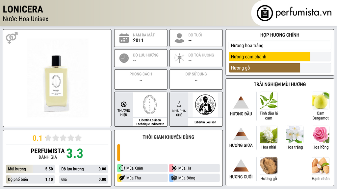The image size is (337, 189).
Task: Select the Tinh dầu lá cam note image
Action: 269,100
